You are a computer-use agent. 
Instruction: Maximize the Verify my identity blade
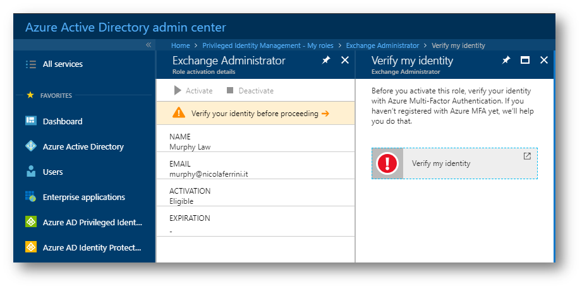(525, 60)
